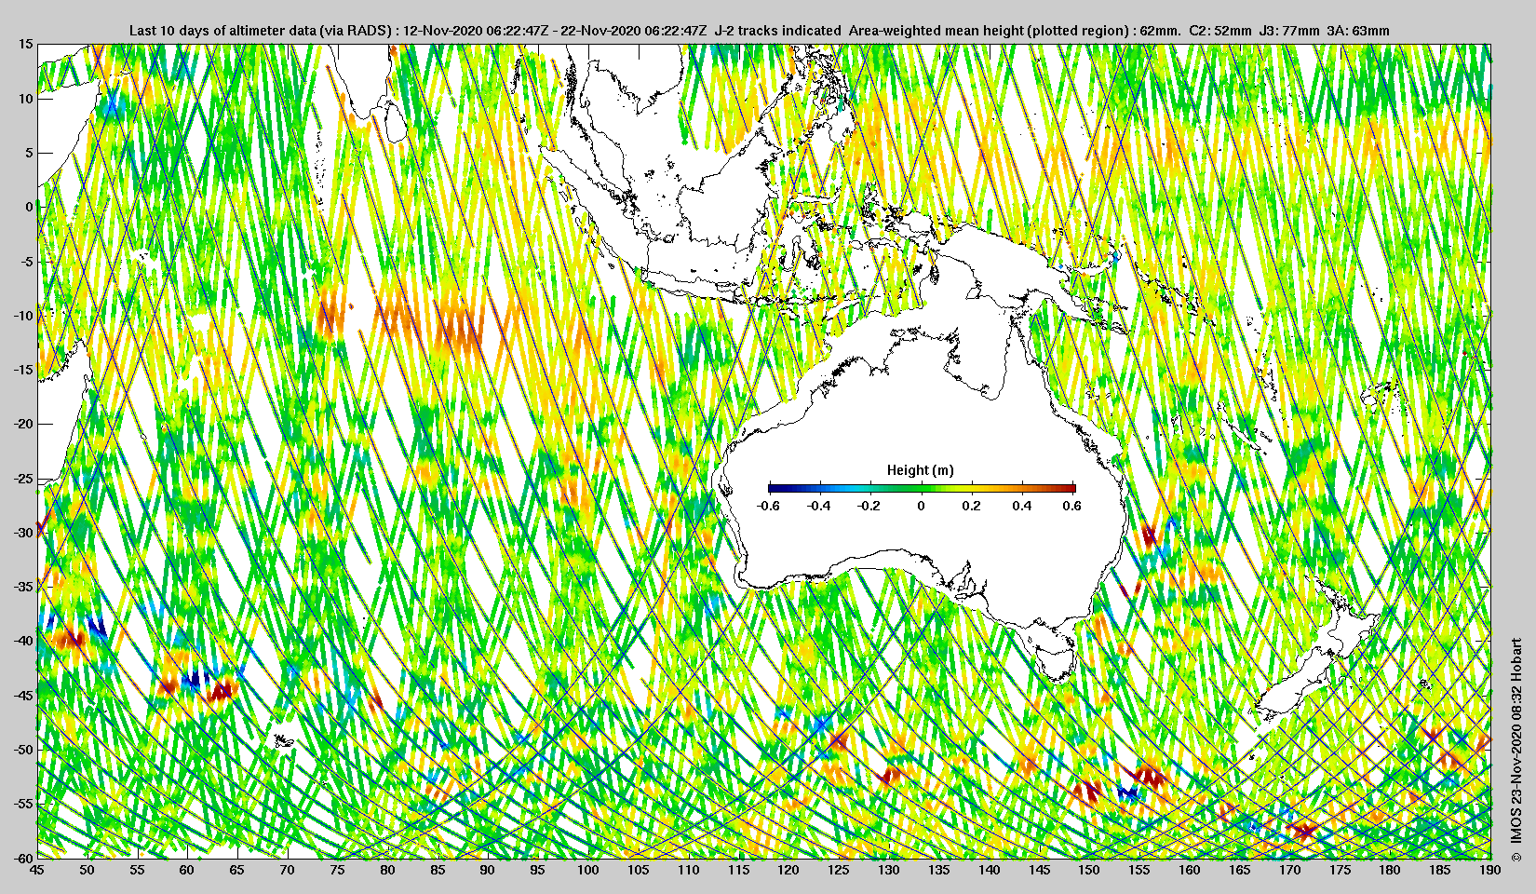Select the '0.4' colorbar tick label

pos(1022,506)
